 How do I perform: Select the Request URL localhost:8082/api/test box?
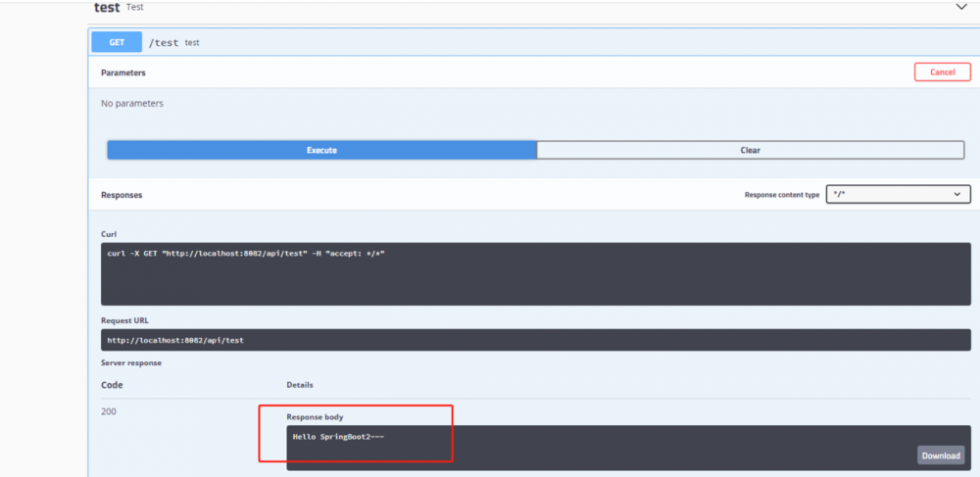536,340
